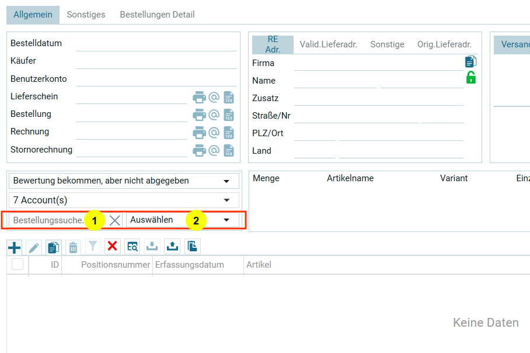Open the Bestellungen Detail tab

coord(157,15)
